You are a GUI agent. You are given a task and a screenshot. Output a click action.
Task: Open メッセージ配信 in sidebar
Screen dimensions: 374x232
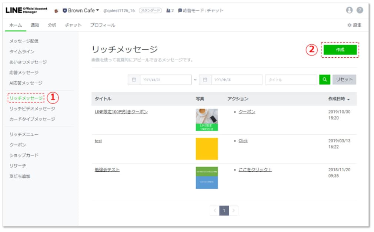(24, 41)
